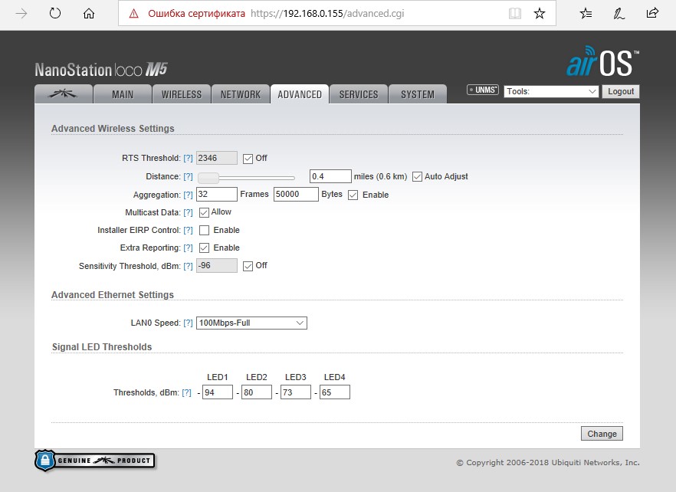Click the browser address bar URL

tap(327, 13)
